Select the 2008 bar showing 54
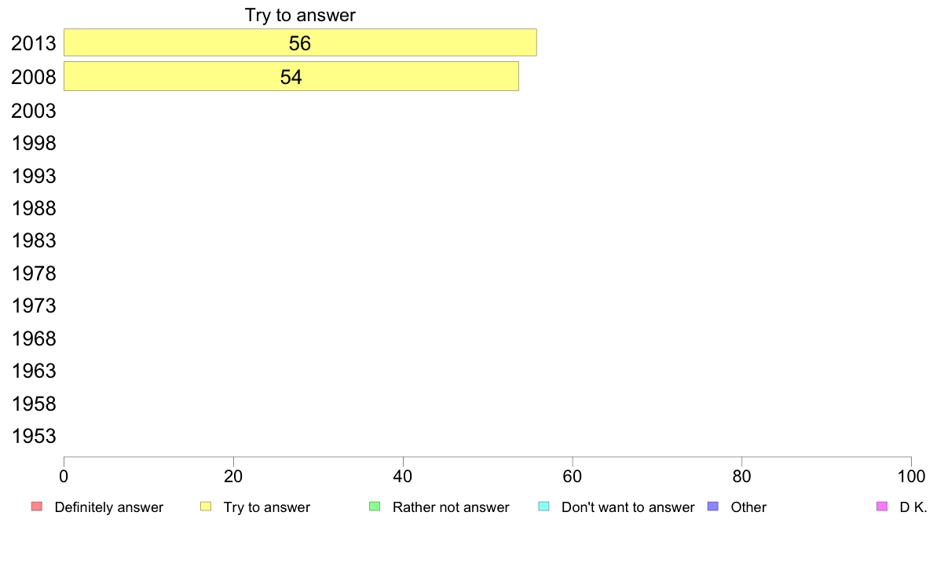This screenshot has height=578, width=933. (x=291, y=76)
